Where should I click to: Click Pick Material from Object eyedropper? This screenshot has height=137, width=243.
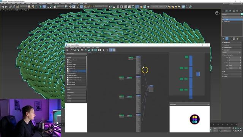pyautogui.click(x=71, y=50)
